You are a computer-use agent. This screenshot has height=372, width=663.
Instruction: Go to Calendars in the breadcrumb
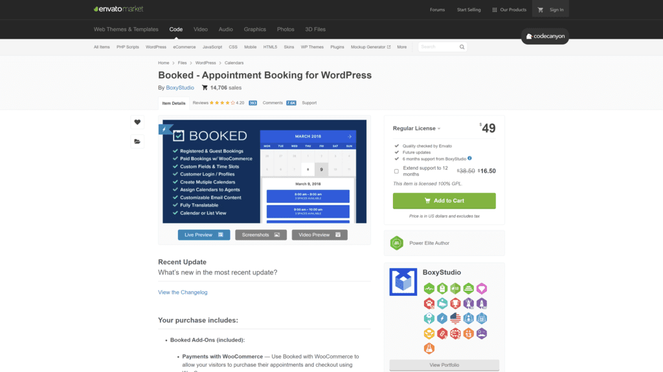click(234, 63)
